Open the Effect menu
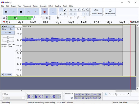 (x=51, y=6)
